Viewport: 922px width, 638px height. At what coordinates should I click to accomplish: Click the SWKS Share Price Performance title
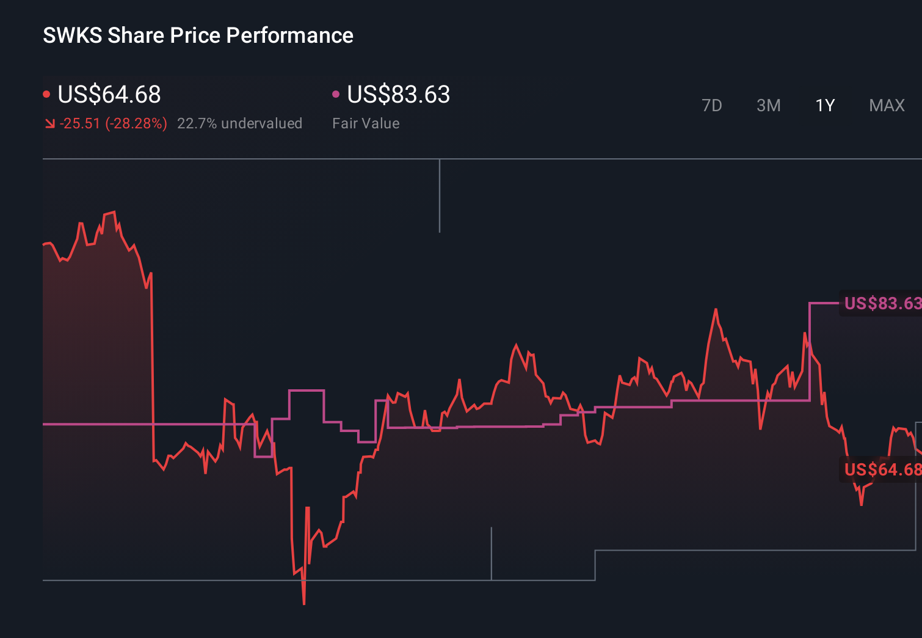click(198, 35)
